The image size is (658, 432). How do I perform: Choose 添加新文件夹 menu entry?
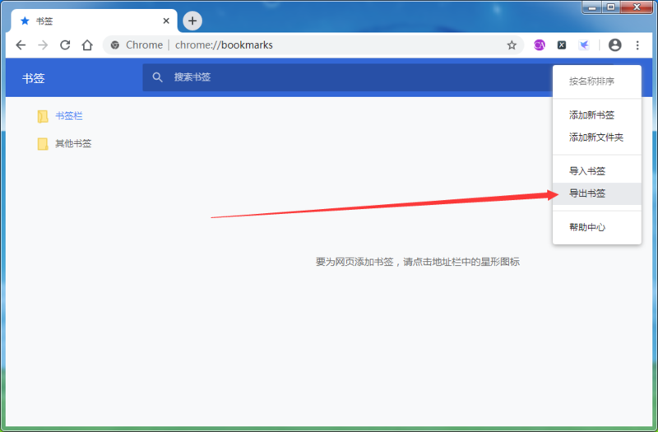point(597,137)
